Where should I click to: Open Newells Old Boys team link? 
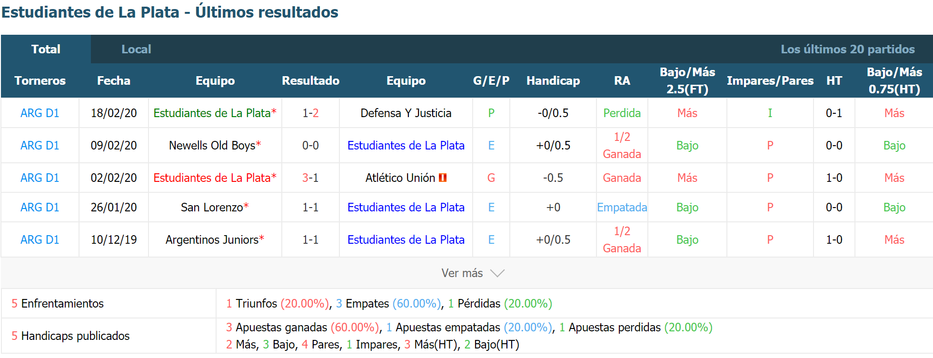[212, 146]
